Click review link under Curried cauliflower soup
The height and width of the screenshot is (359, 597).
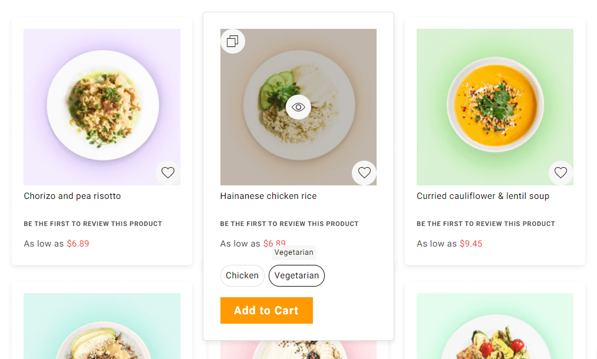[486, 224]
